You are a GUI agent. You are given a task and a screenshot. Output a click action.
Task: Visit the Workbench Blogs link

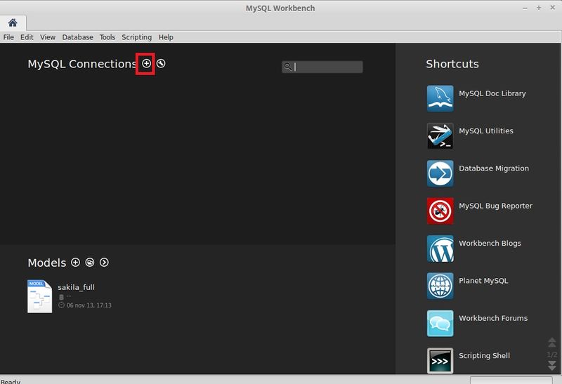(x=490, y=243)
